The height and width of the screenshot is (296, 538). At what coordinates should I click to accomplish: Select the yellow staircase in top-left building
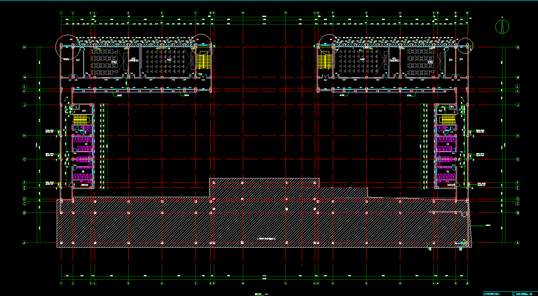click(203, 61)
